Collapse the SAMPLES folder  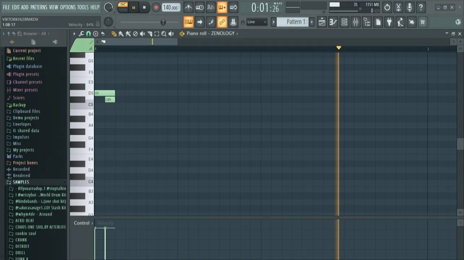point(21,182)
